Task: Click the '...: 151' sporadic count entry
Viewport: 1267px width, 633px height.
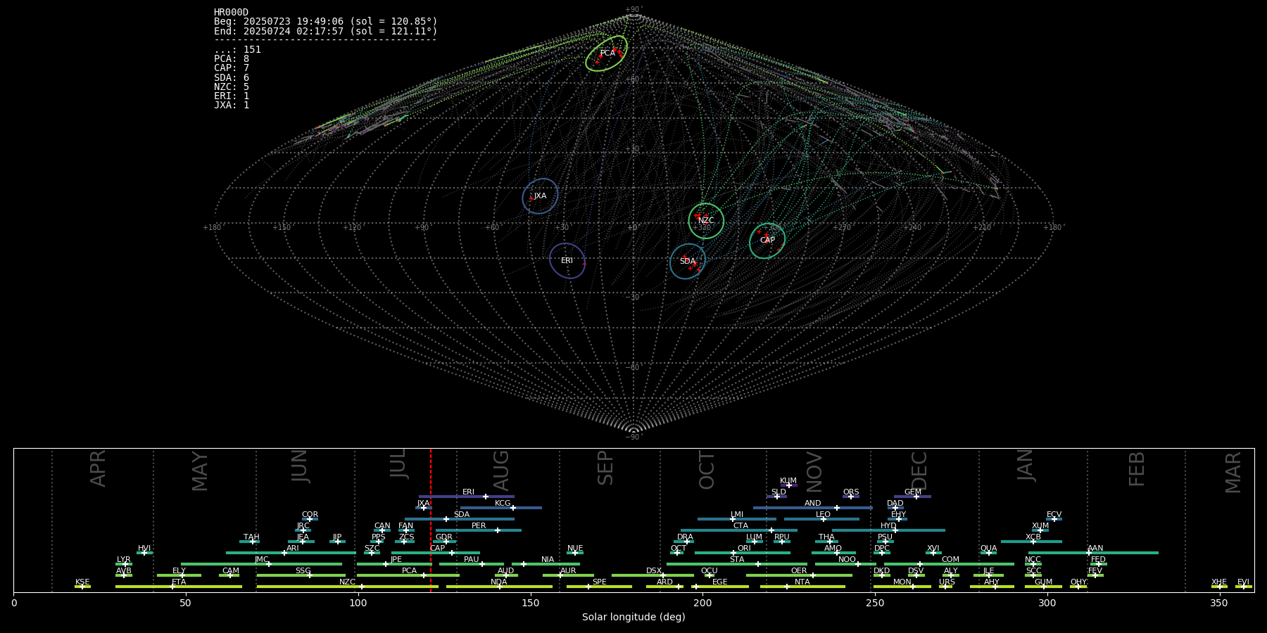Action: [237, 50]
